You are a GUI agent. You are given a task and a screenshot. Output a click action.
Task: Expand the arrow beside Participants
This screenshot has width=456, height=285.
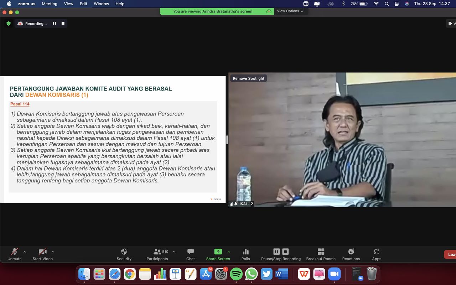click(x=174, y=252)
